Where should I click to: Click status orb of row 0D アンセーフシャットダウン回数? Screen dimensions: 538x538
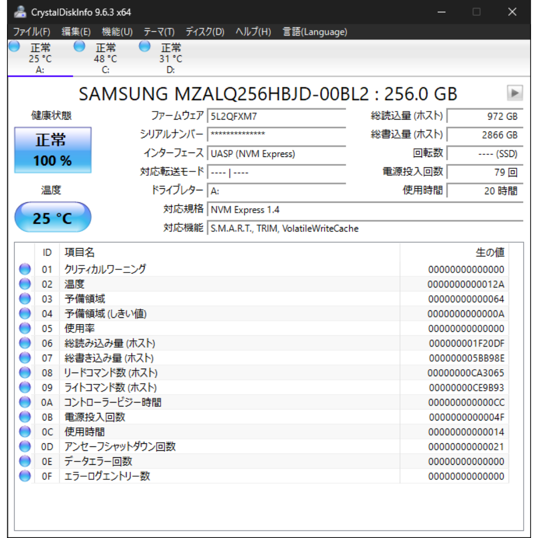tap(25, 446)
